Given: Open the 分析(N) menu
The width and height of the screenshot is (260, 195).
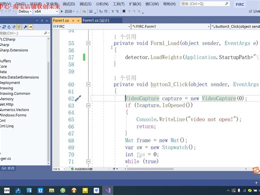Looking at the screenshot, I should coord(102,4).
